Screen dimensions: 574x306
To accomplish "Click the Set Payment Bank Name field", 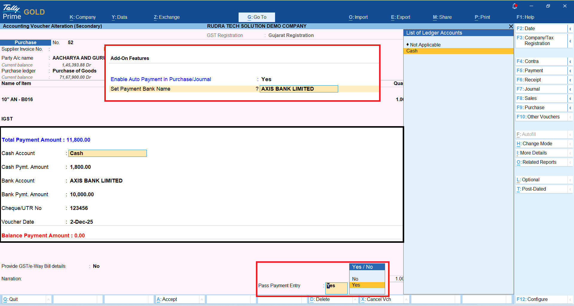I will tap(299, 89).
